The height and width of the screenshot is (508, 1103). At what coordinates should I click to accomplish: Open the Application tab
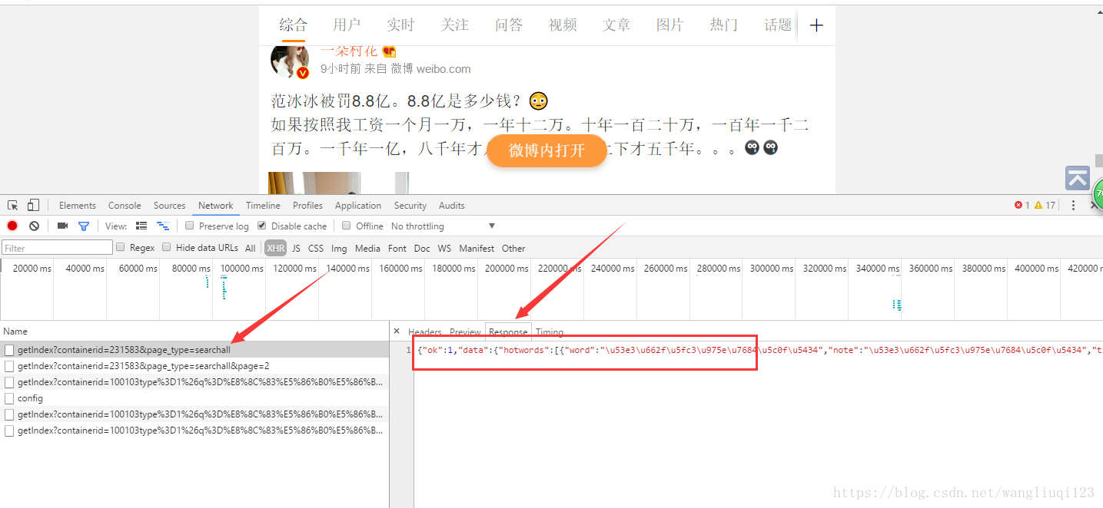[x=358, y=205]
